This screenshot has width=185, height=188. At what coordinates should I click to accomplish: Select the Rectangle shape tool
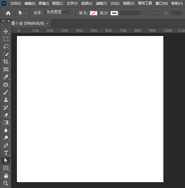[x=6, y=168]
